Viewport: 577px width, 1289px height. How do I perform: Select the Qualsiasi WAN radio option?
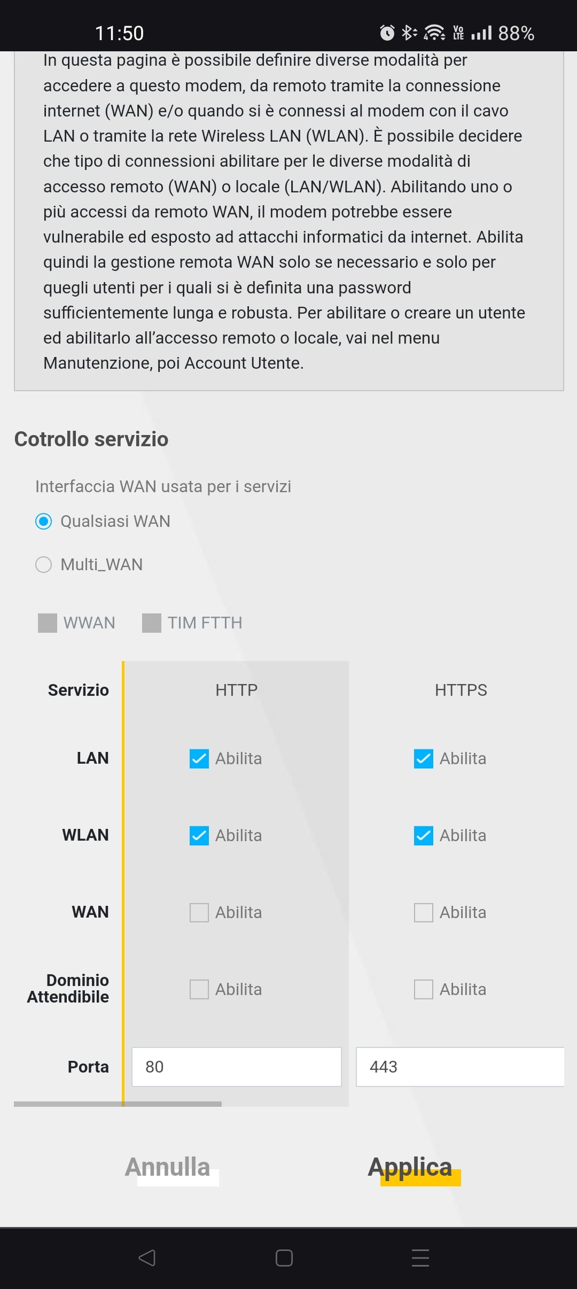tap(44, 521)
